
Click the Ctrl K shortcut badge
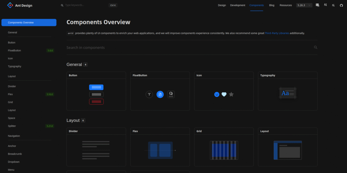click(x=113, y=5)
